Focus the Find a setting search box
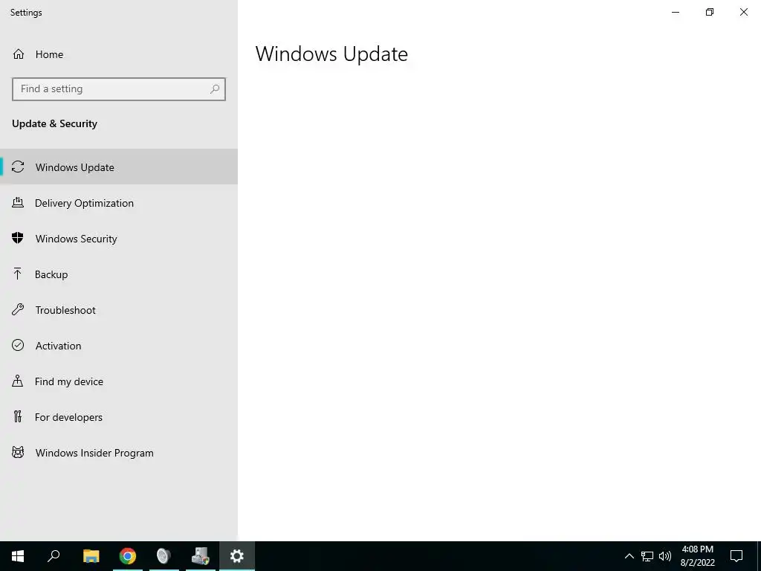761x571 pixels. point(119,89)
